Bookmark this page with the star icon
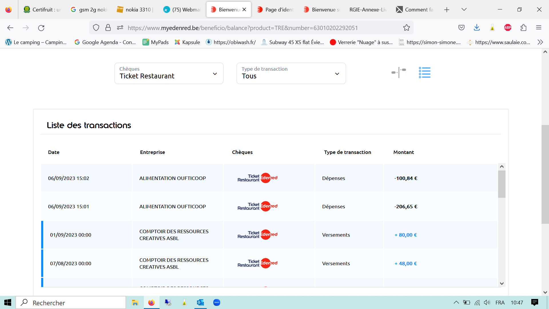549x309 pixels. [x=406, y=28]
